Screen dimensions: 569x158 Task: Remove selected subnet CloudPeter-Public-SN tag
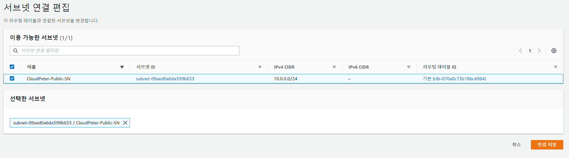point(125,123)
